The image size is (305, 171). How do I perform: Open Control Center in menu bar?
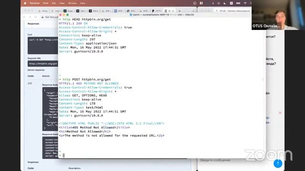click(x=201, y=3)
